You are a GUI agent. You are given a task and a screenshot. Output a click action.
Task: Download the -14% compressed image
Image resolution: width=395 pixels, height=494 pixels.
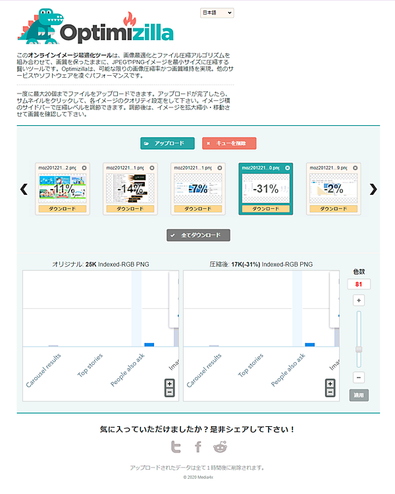click(x=130, y=209)
